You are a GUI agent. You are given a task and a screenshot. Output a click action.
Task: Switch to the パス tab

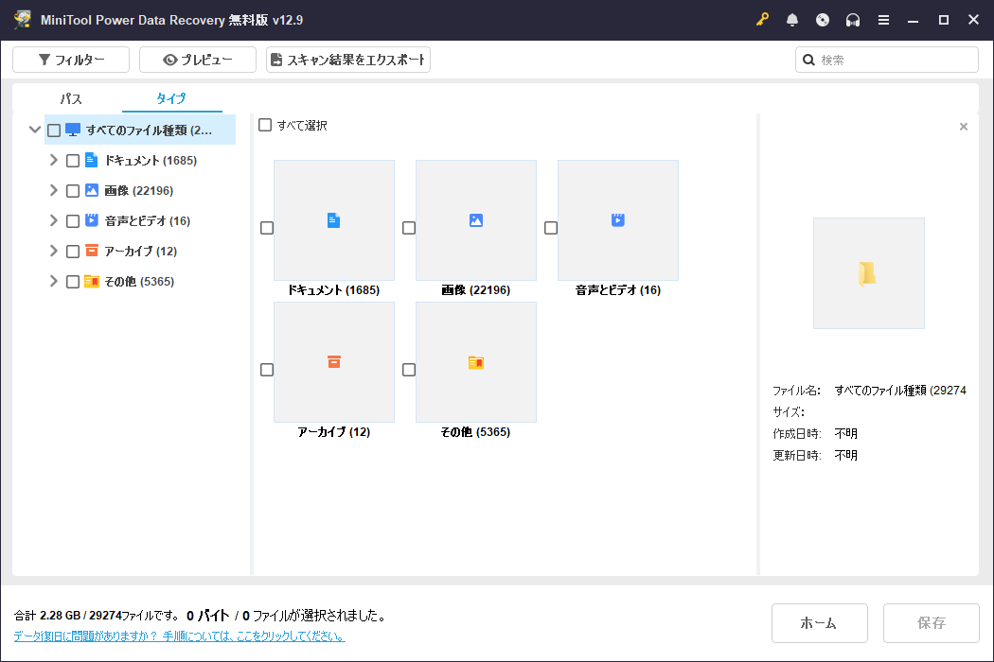coord(71,98)
